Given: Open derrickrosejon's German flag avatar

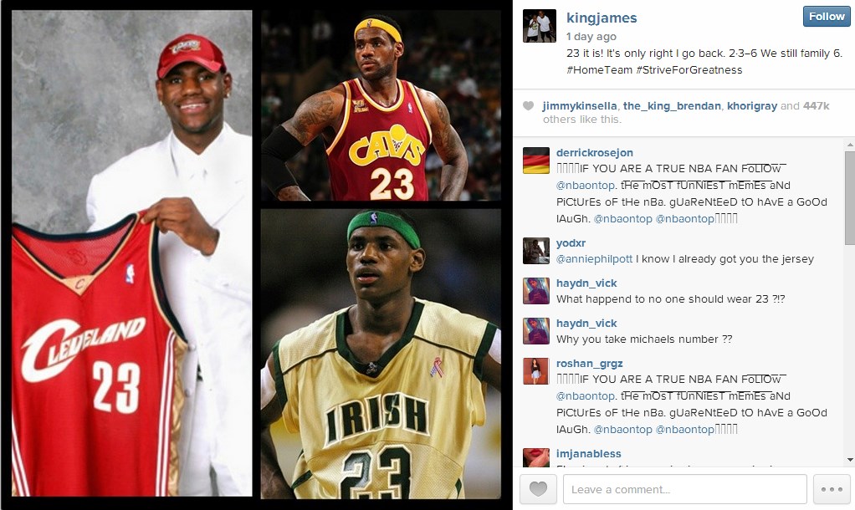Looking at the screenshot, I should coord(536,161).
